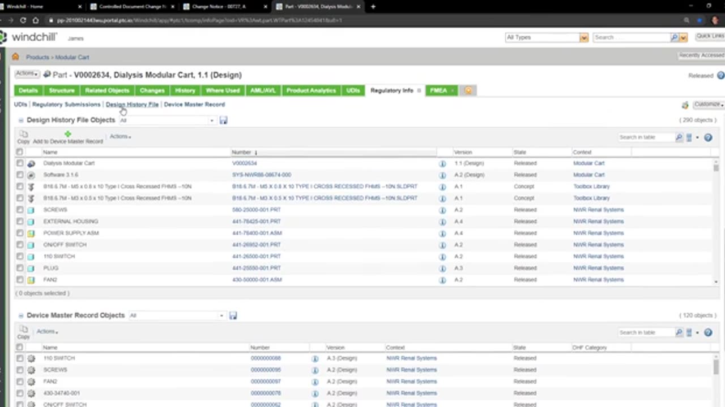Open part Actions dropdown beside title
The width and height of the screenshot is (725, 407).
(27, 74)
